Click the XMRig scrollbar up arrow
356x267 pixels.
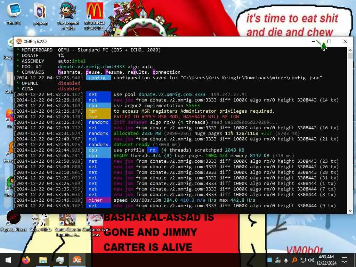(350, 50)
